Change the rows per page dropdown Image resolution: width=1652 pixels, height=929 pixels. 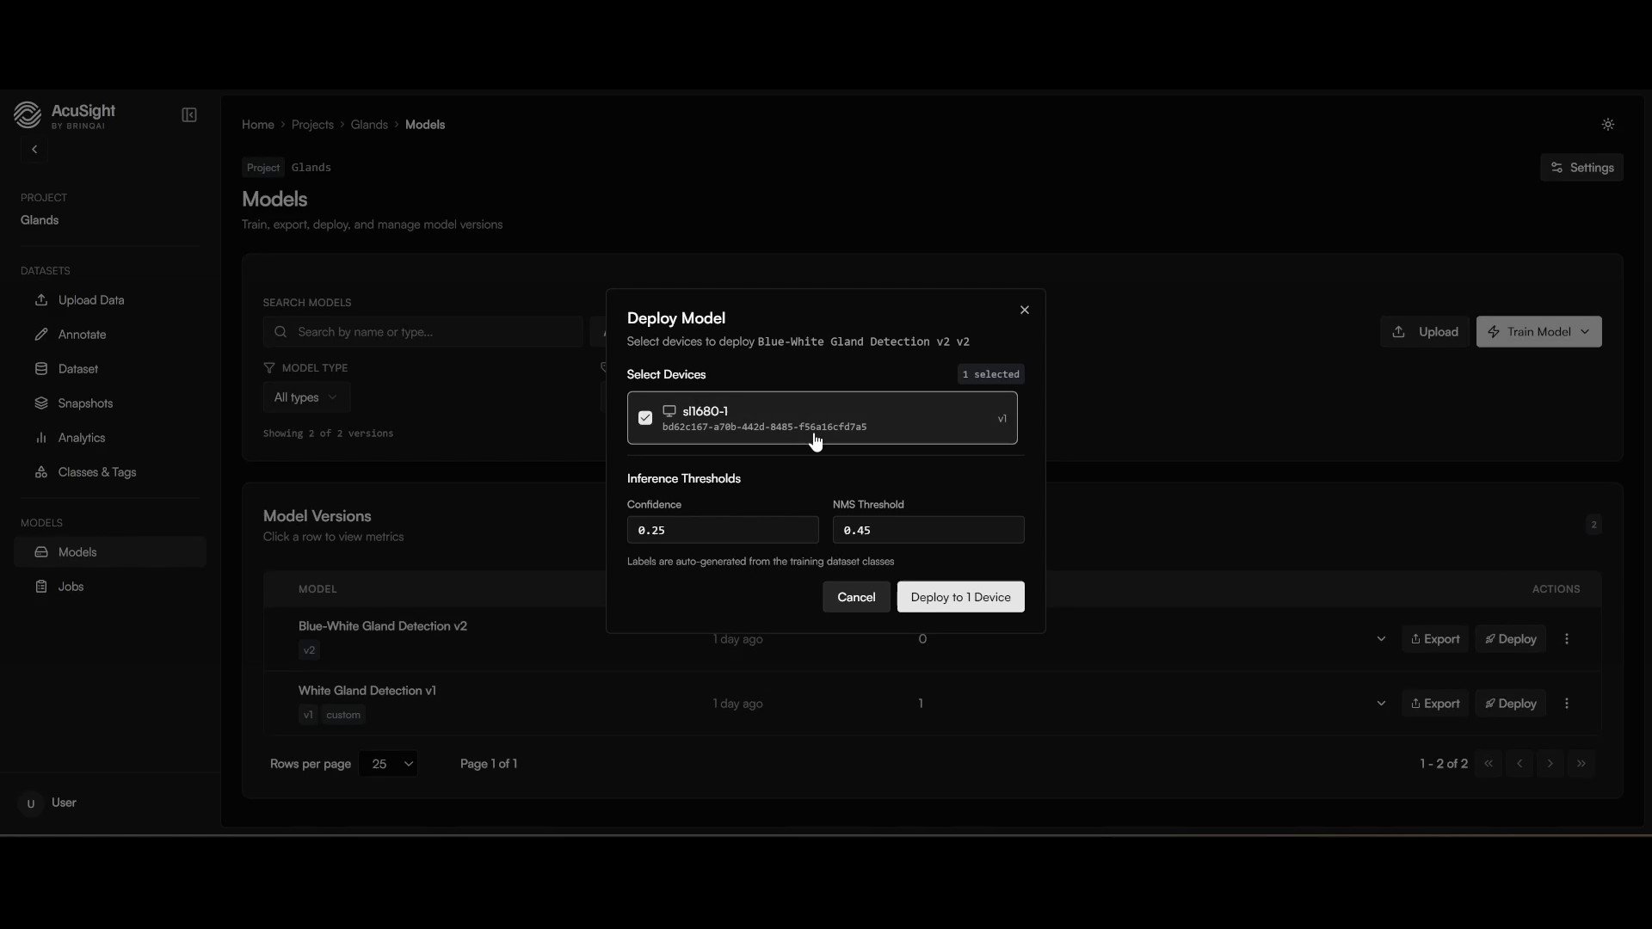(x=388, y=764)
